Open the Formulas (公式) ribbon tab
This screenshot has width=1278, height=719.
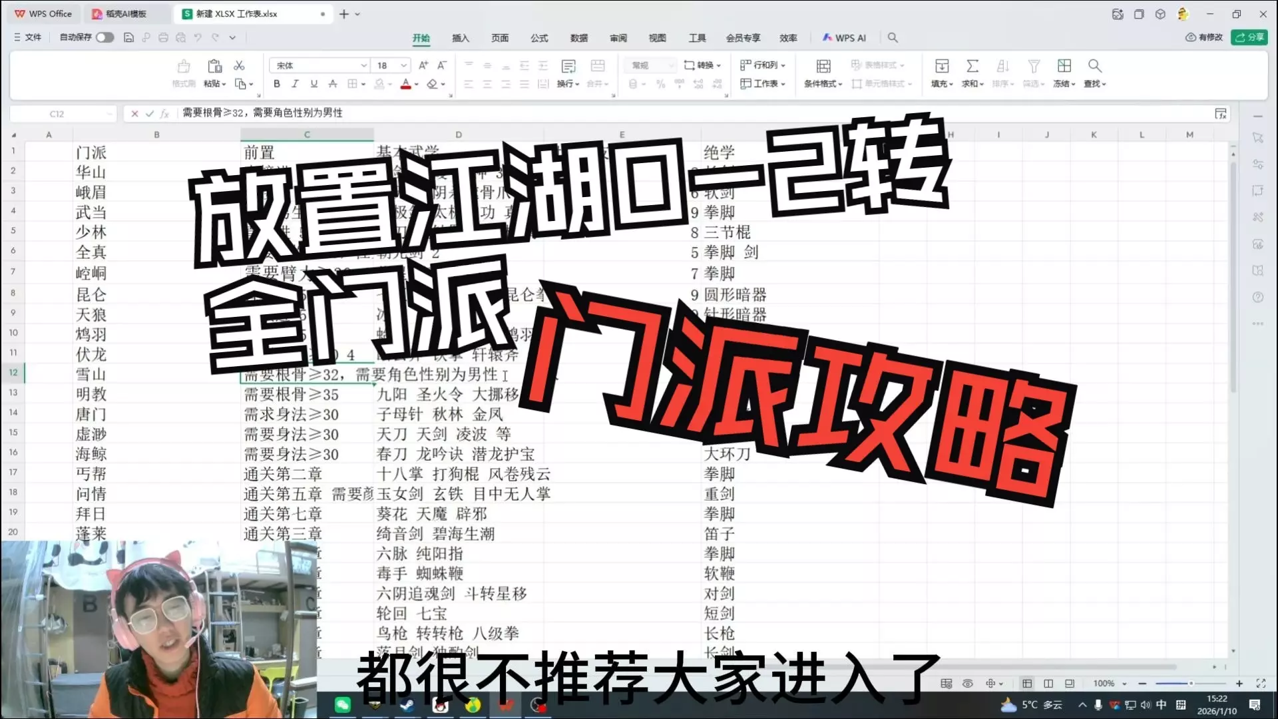(x=538, y=38)
